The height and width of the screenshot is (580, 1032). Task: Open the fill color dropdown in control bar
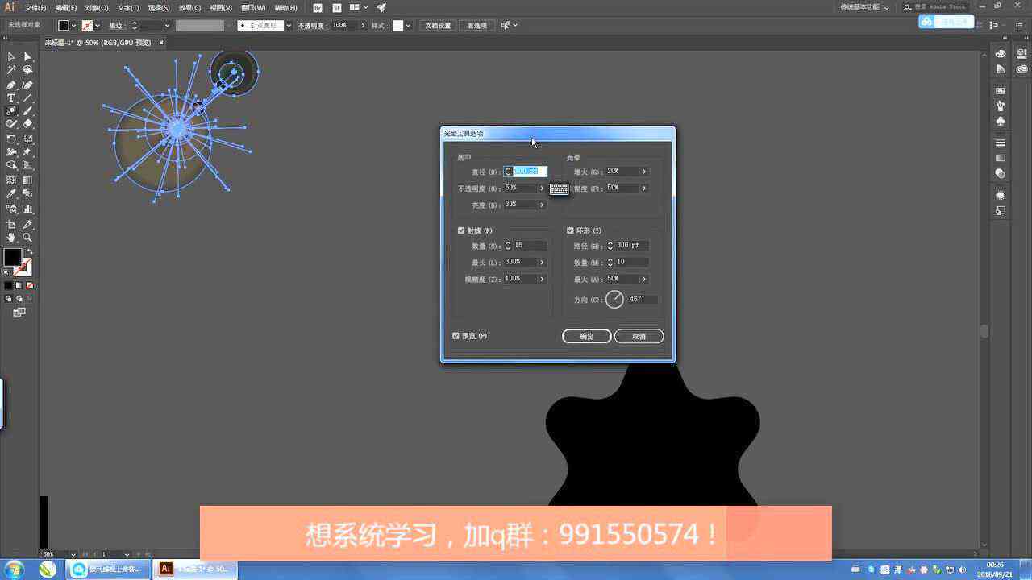(73, 26)
